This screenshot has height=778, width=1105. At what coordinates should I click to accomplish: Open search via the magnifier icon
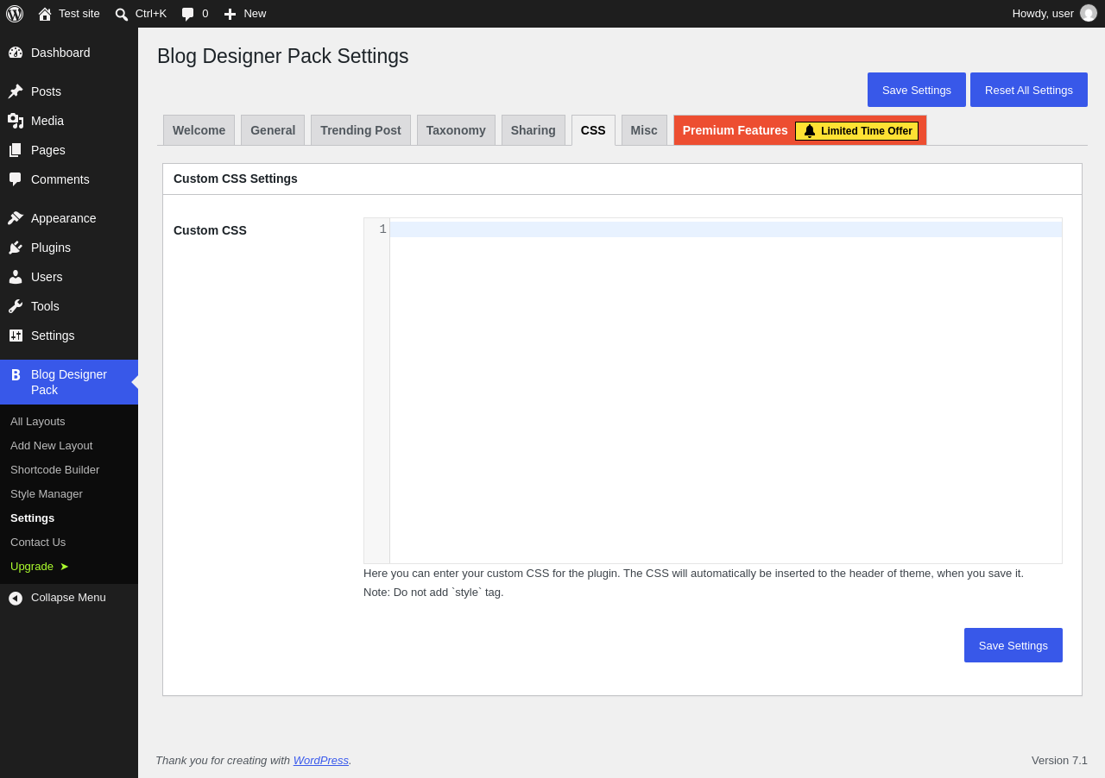coord(122,14)
